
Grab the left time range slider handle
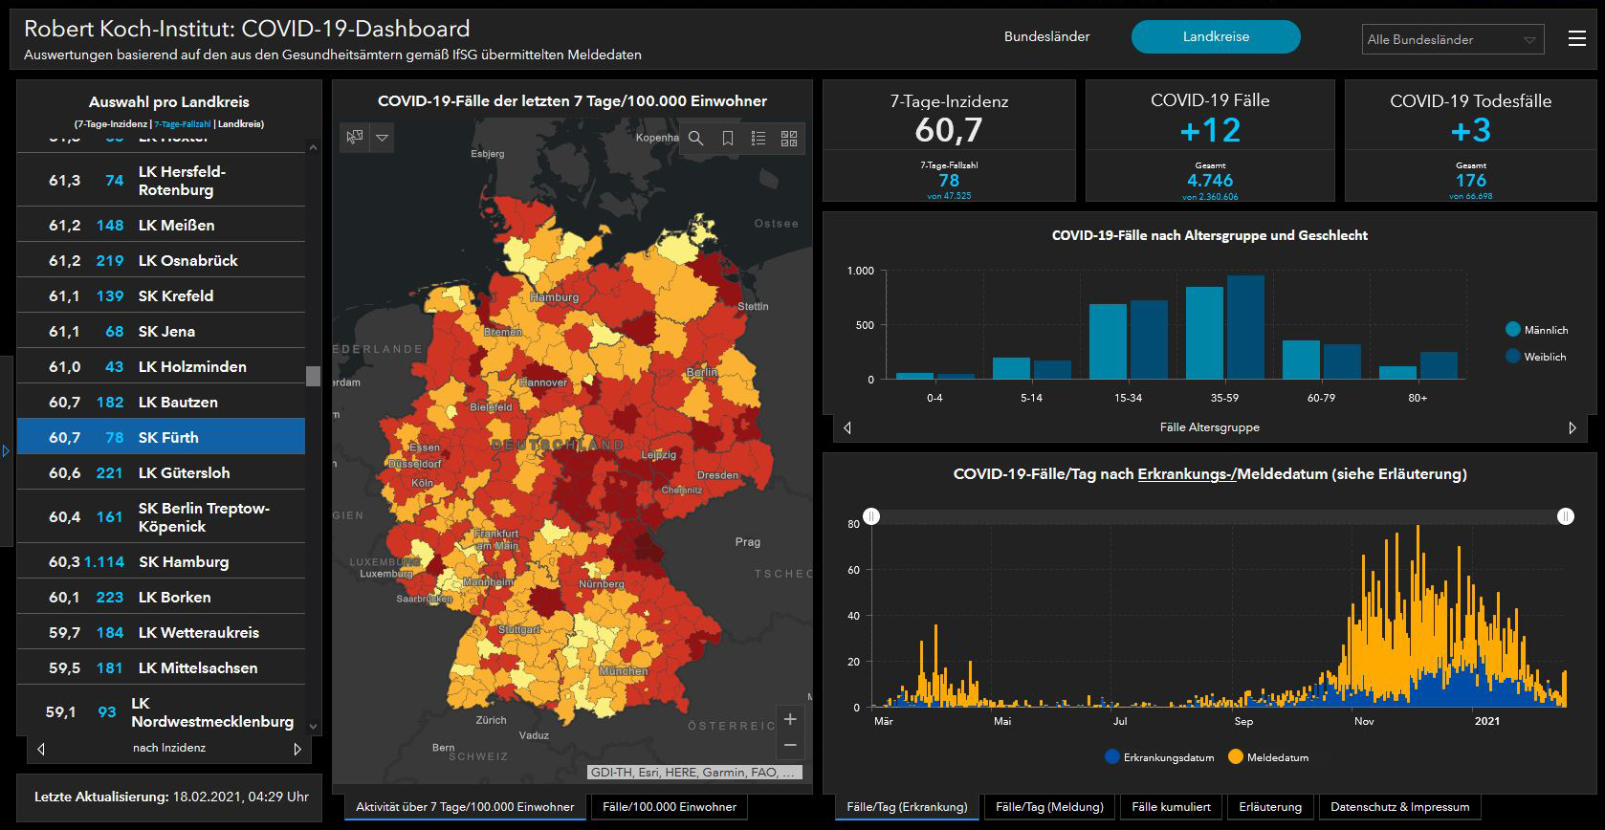click(x=871, y=516)
